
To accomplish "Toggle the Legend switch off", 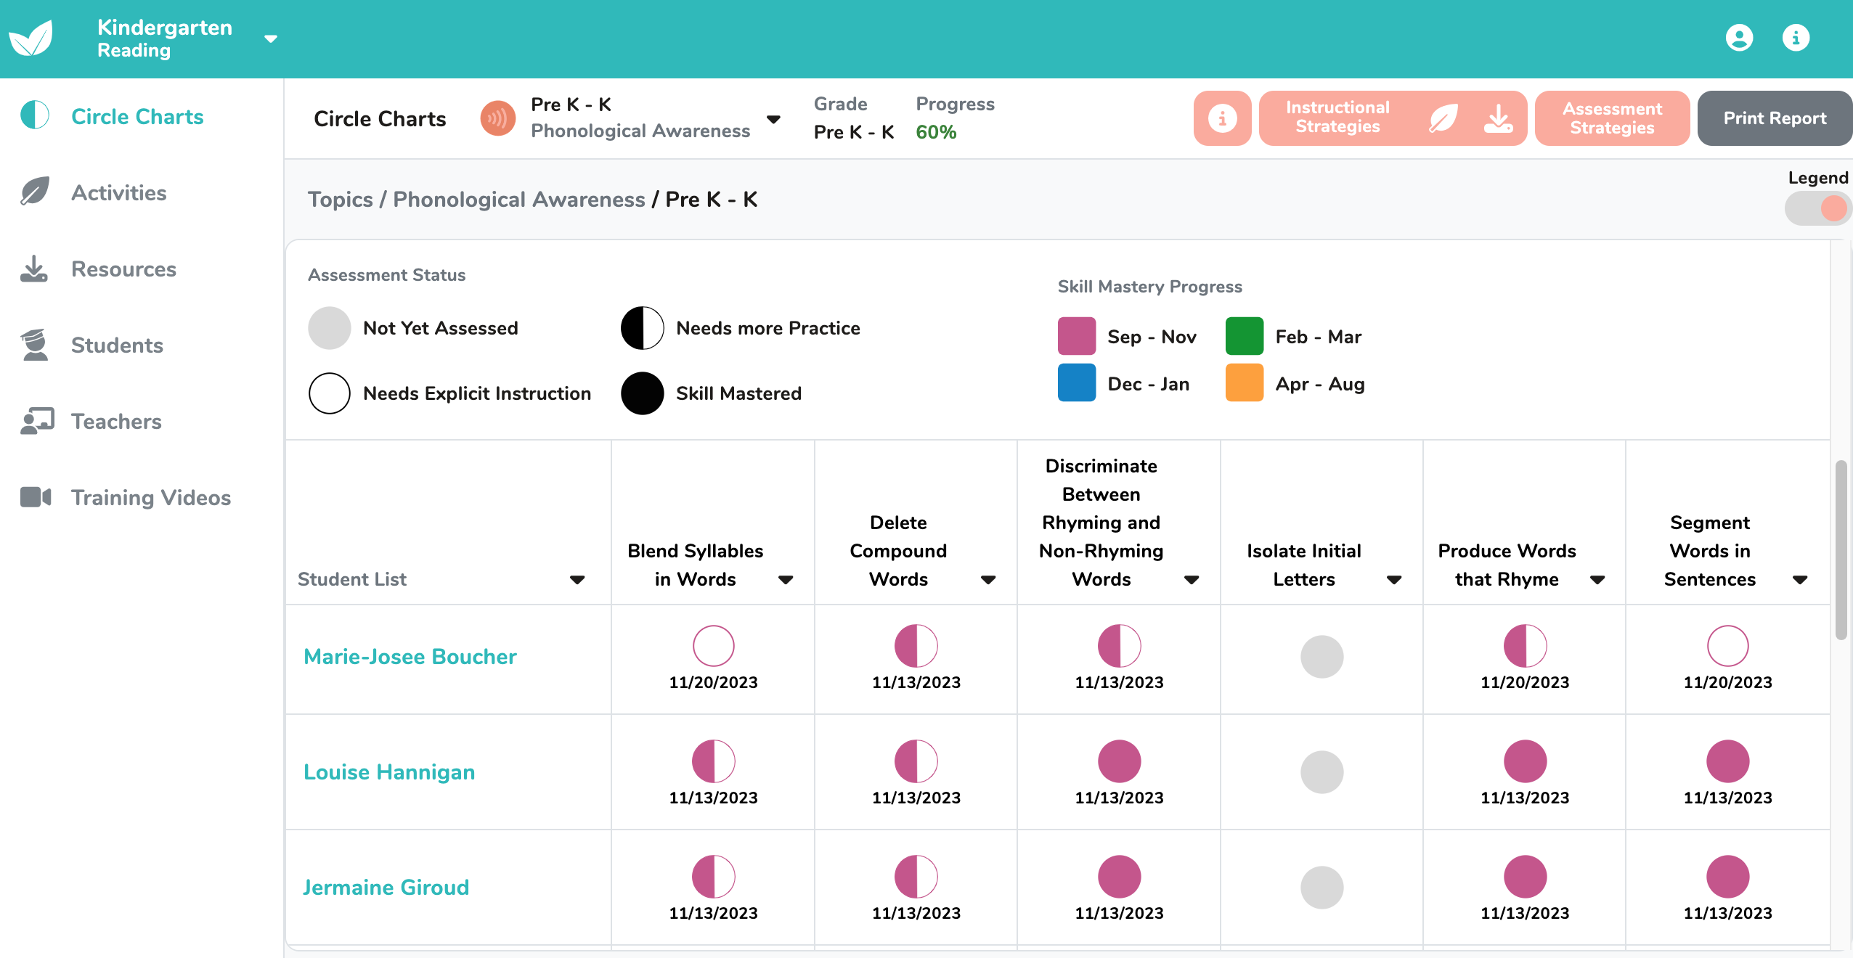I will coord(1818,209).
